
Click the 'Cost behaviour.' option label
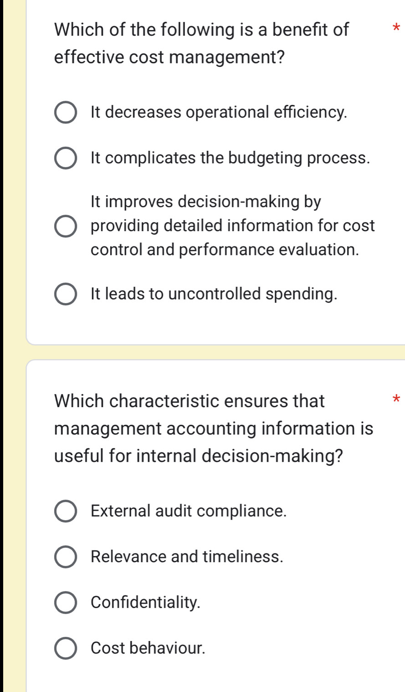click(x=148, y=648)
